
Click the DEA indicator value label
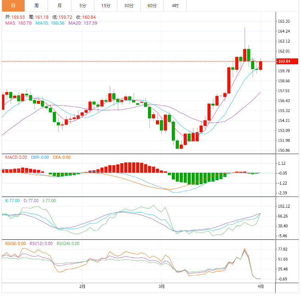click(x=61, y=157)
